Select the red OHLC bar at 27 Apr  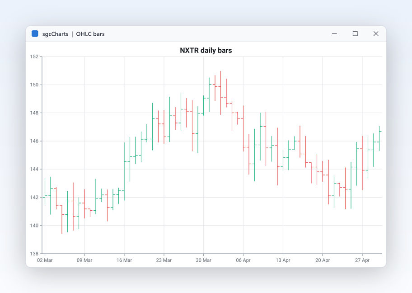(x=362, y=163)
